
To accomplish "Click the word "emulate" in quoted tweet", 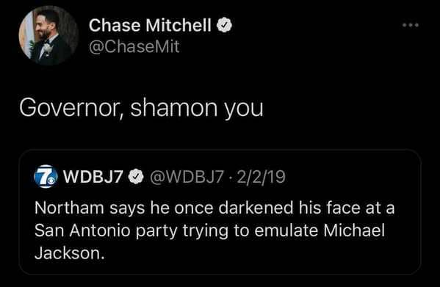I will coord(286,230).
